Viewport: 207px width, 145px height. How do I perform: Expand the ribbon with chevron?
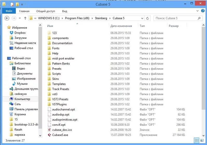click(x=197, y=11)
